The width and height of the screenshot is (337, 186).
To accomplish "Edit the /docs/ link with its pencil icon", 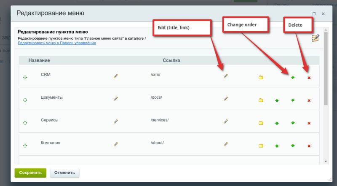I will [x=225, y=99].
